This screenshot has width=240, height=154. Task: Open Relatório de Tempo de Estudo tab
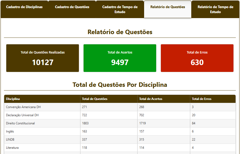point(215,9)
